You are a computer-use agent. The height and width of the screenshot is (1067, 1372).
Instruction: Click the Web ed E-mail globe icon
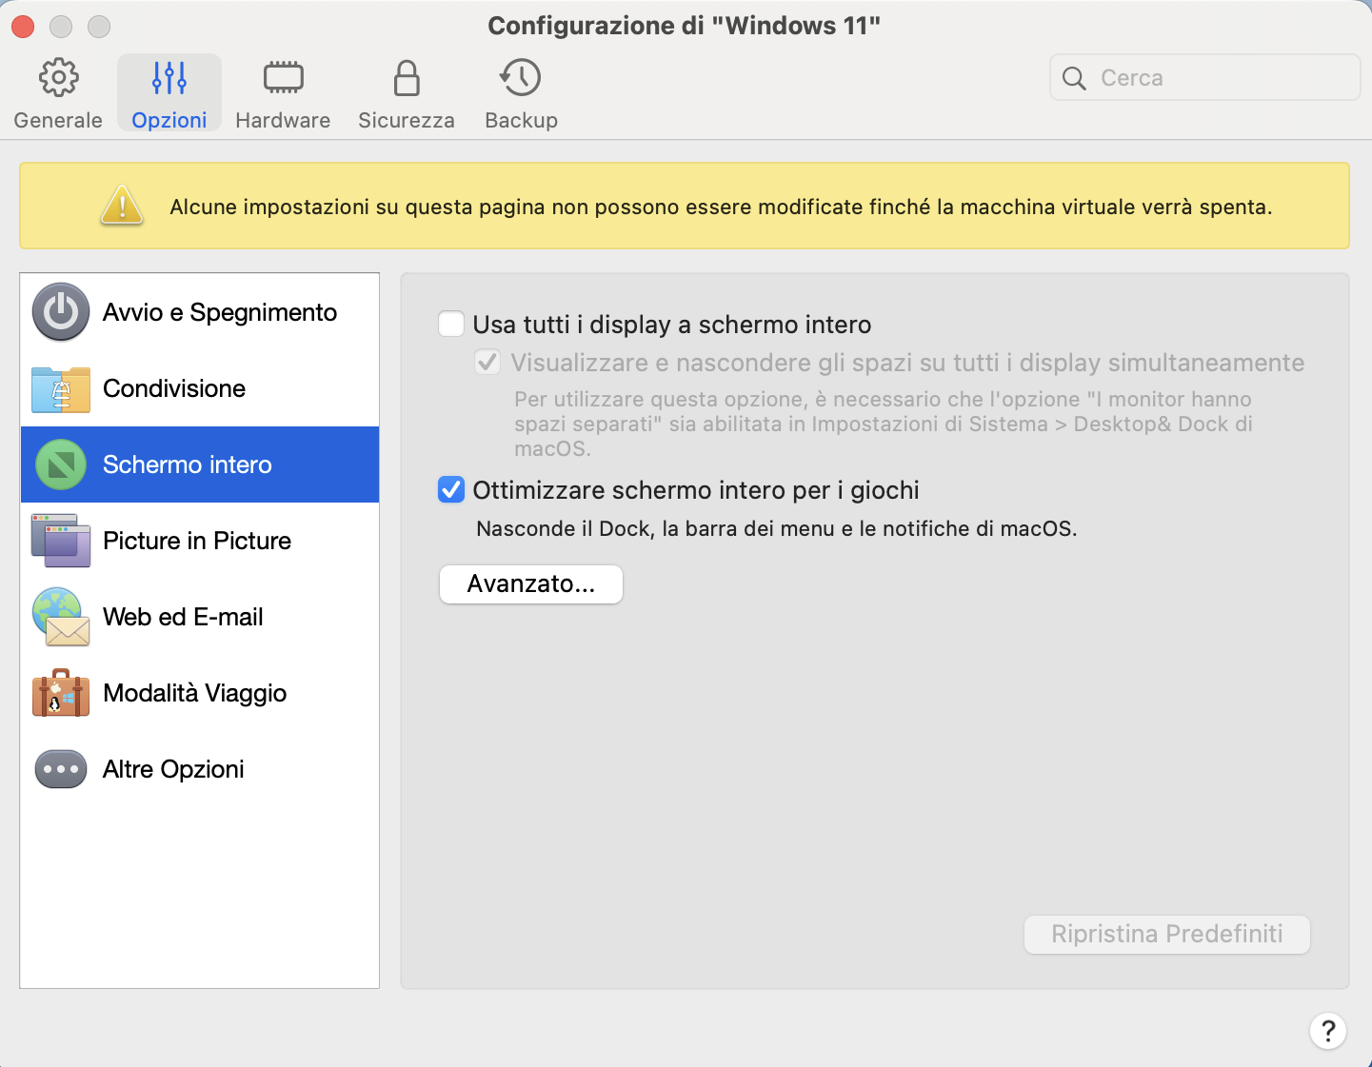tap(61, 617)
